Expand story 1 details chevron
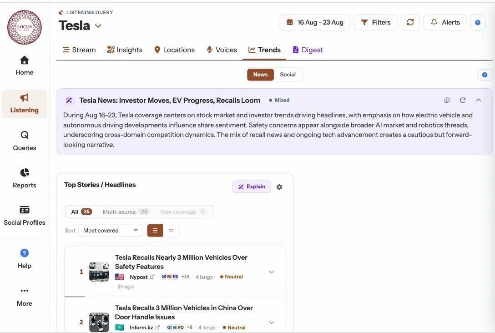 [x=272, y=272]
